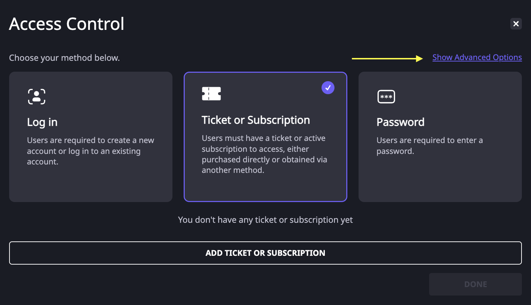
Task: Close the Access Control dialog
Action: 516,24
